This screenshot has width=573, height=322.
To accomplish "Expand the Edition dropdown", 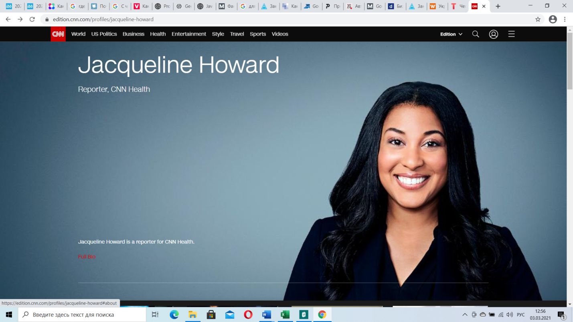I will pyautogui.click(x=451, y=34).
